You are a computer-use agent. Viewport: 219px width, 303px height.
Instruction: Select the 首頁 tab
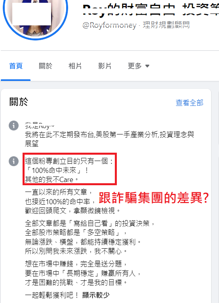point(15,66)
